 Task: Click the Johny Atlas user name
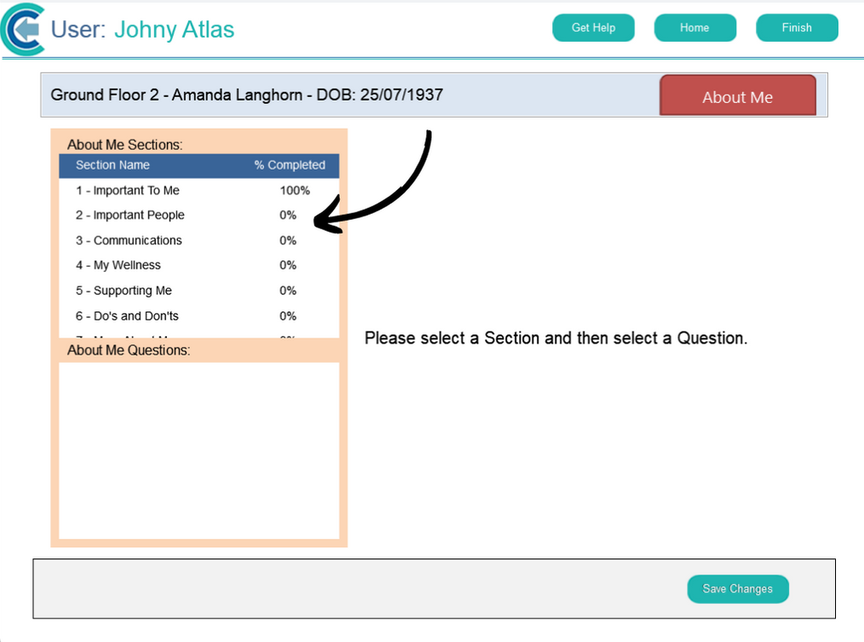point(174,30)
